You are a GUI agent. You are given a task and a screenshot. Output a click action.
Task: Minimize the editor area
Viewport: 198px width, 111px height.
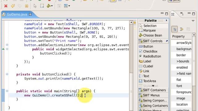pos(162,13)
